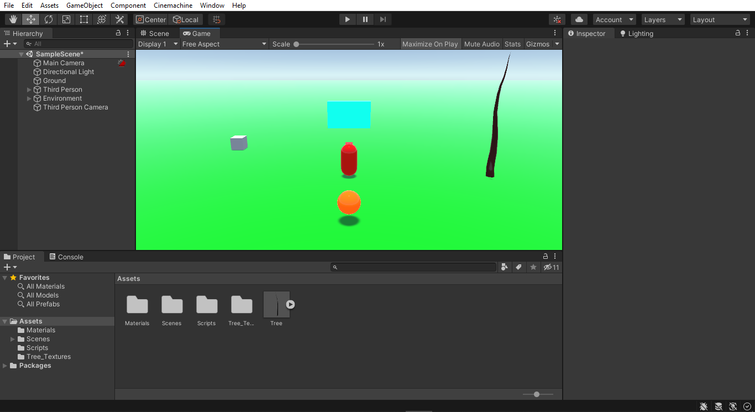Expand the Third Person object

pyautogui.click(x=29, y=90)
